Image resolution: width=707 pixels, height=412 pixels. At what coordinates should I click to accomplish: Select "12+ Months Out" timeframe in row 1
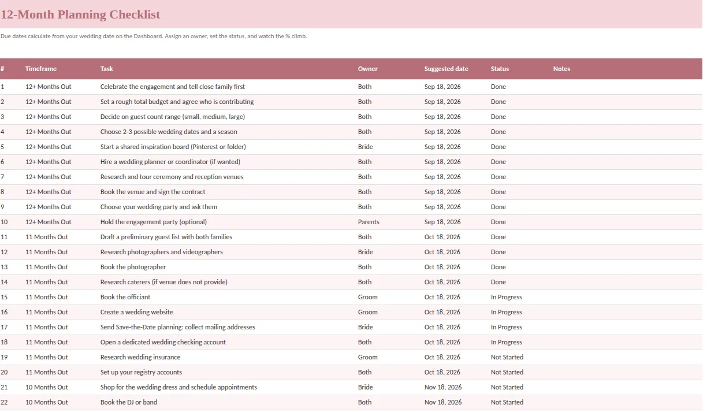pos(49,87)
